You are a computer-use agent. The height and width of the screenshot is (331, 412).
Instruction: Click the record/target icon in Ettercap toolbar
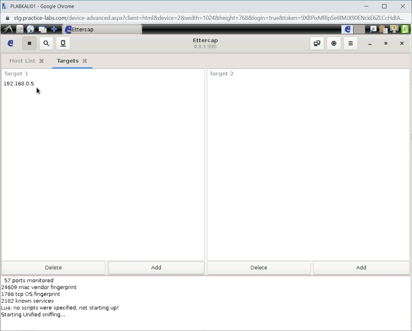pos(334,43)
